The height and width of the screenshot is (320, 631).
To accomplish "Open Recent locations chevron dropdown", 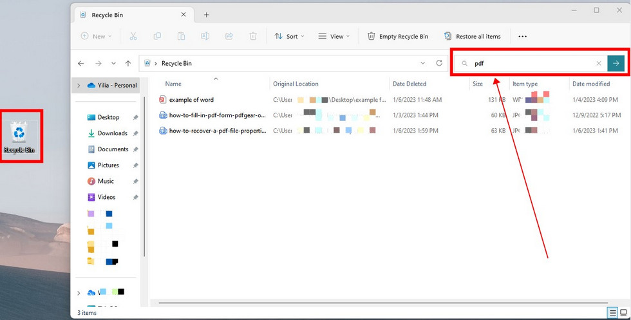I will (x=113, y=63).
